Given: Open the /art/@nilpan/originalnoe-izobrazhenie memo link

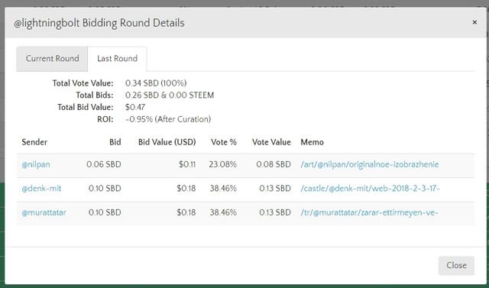Looking at the screenshot, I should pos(370,164).
